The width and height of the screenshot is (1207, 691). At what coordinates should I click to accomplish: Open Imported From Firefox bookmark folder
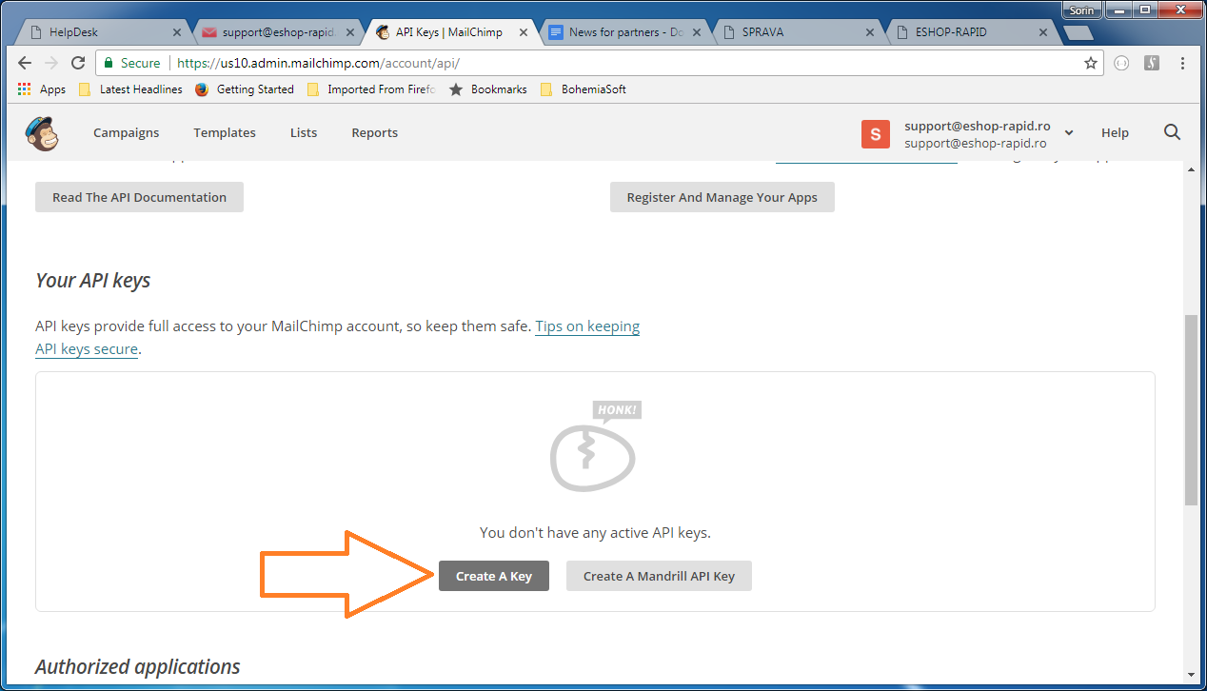click(371, 89)
